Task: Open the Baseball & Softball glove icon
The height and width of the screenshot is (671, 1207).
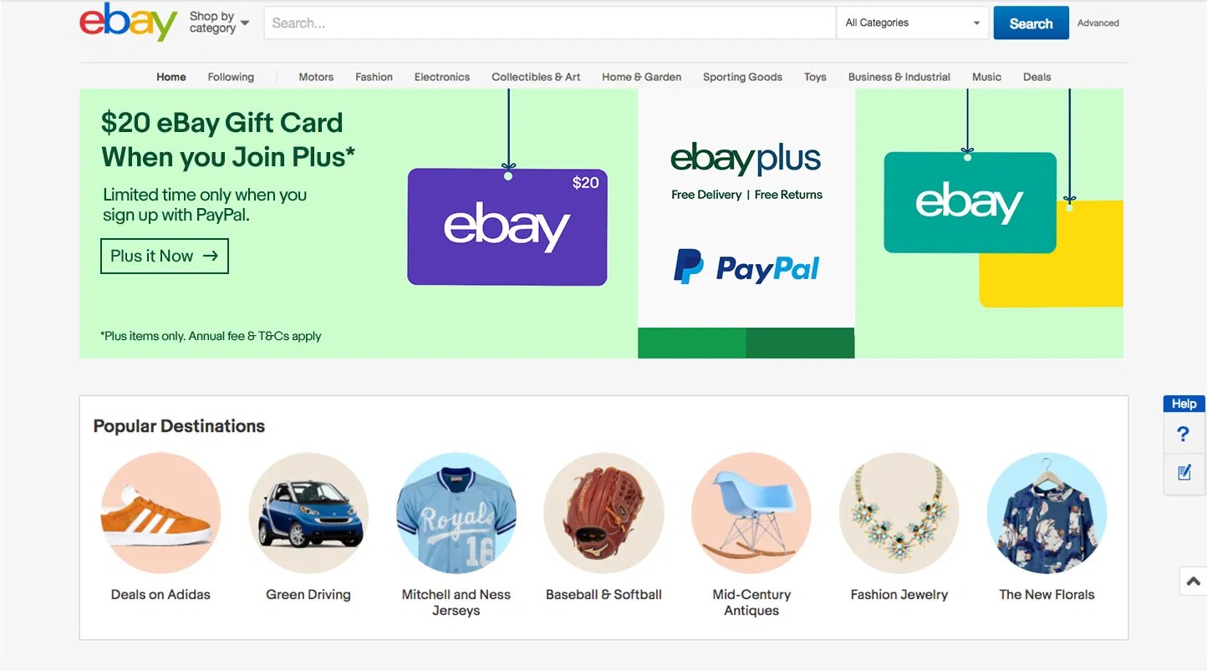Action: (603, 513)
